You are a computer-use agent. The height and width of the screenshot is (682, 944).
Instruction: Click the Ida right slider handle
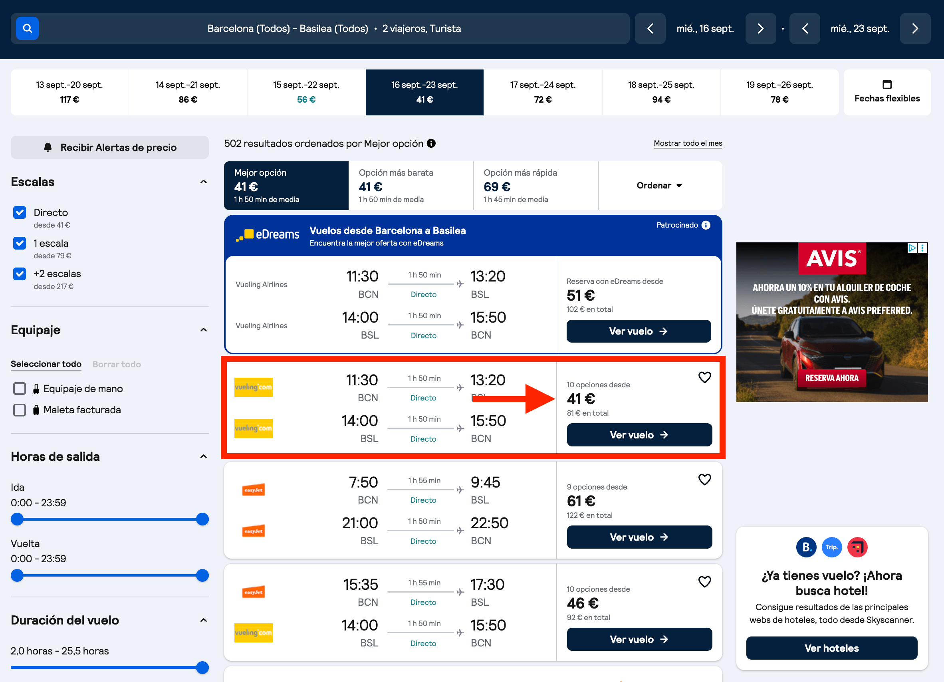click(202, 519)
